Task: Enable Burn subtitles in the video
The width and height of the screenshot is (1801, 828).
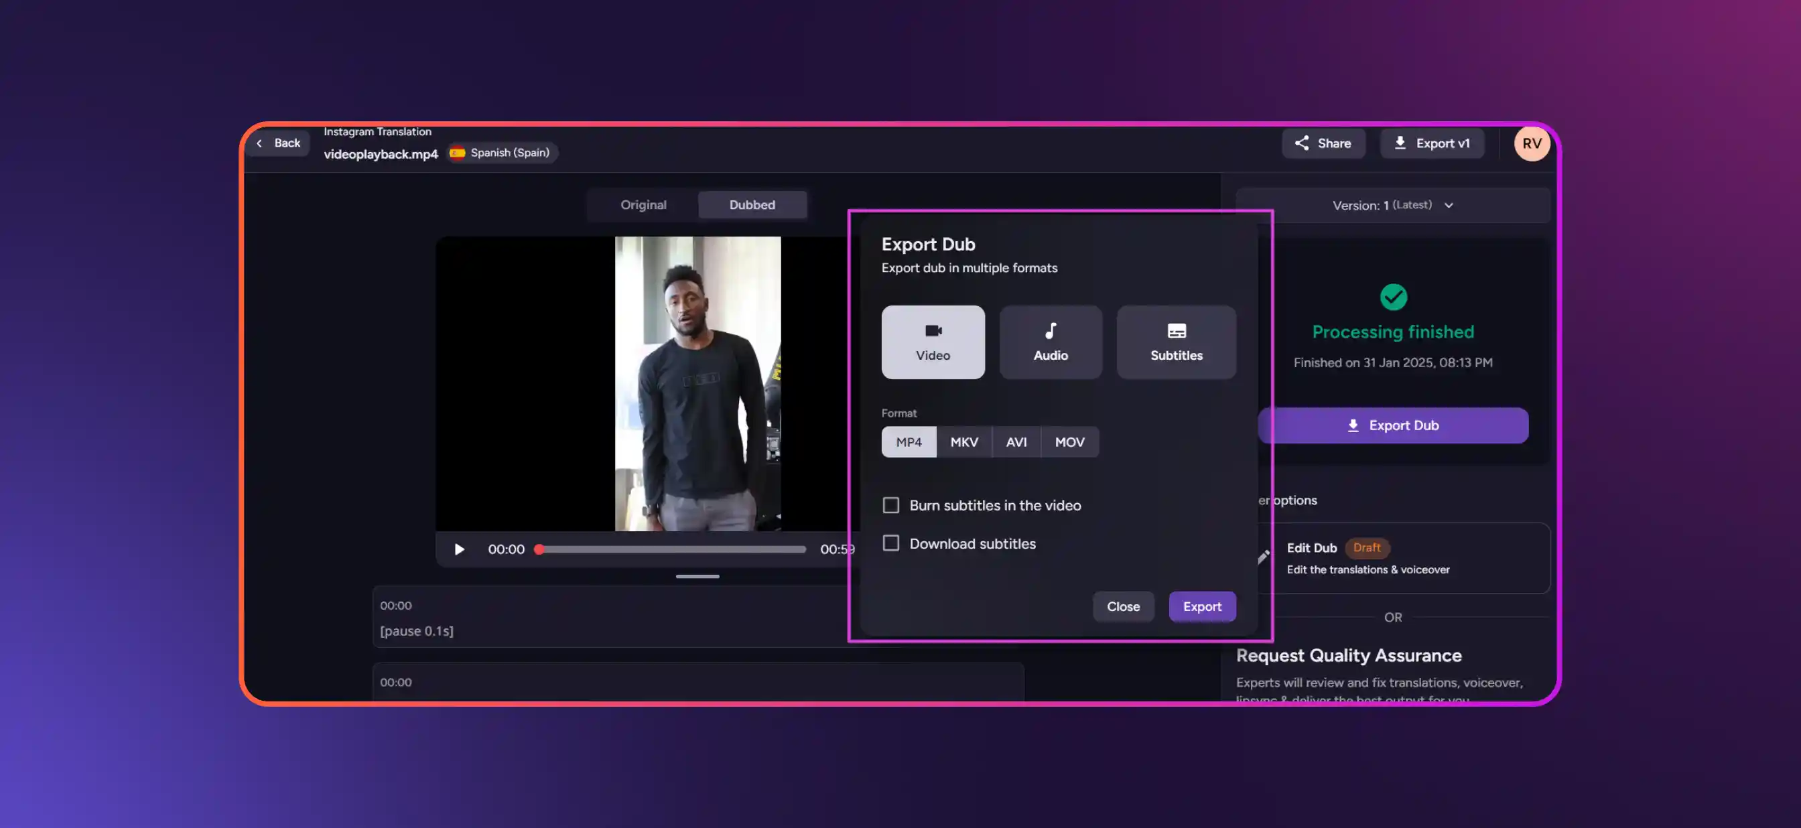Action: (x=890, y=505)
